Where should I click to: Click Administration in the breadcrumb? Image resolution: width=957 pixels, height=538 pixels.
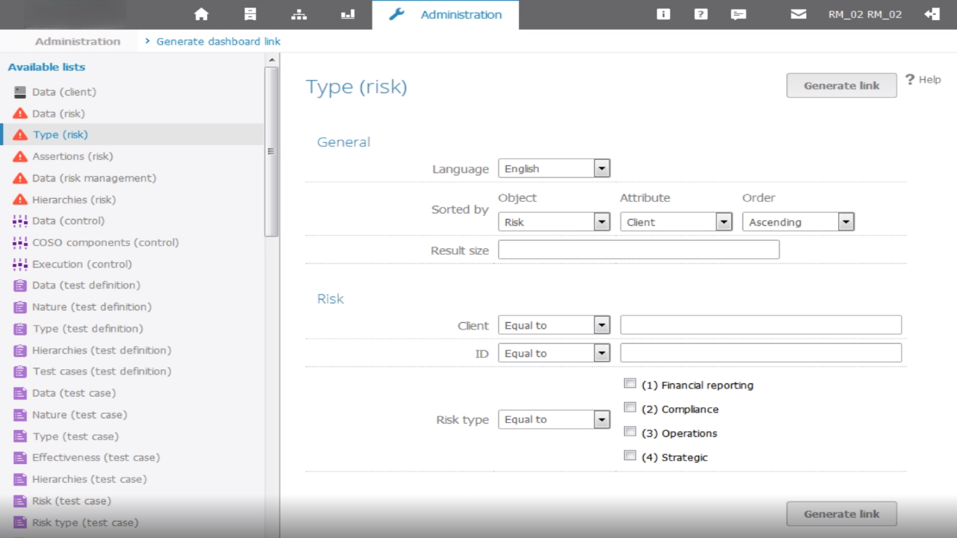click(78, 41)
